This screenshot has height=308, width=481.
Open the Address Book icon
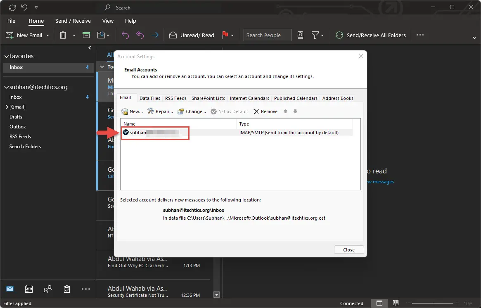(x=300, y=35)
